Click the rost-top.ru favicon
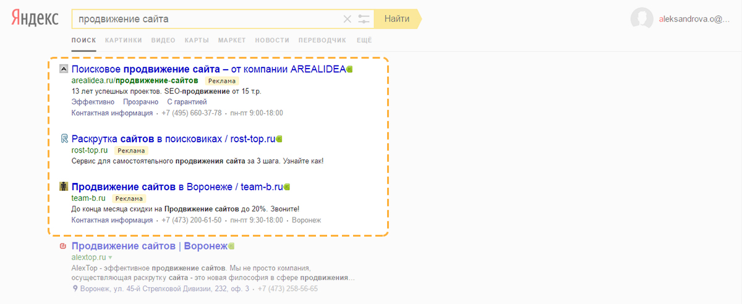Screen dimensions: 742x304 coord(63,139)
